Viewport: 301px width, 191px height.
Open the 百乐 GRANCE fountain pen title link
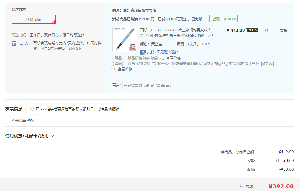tap(176, 32)
